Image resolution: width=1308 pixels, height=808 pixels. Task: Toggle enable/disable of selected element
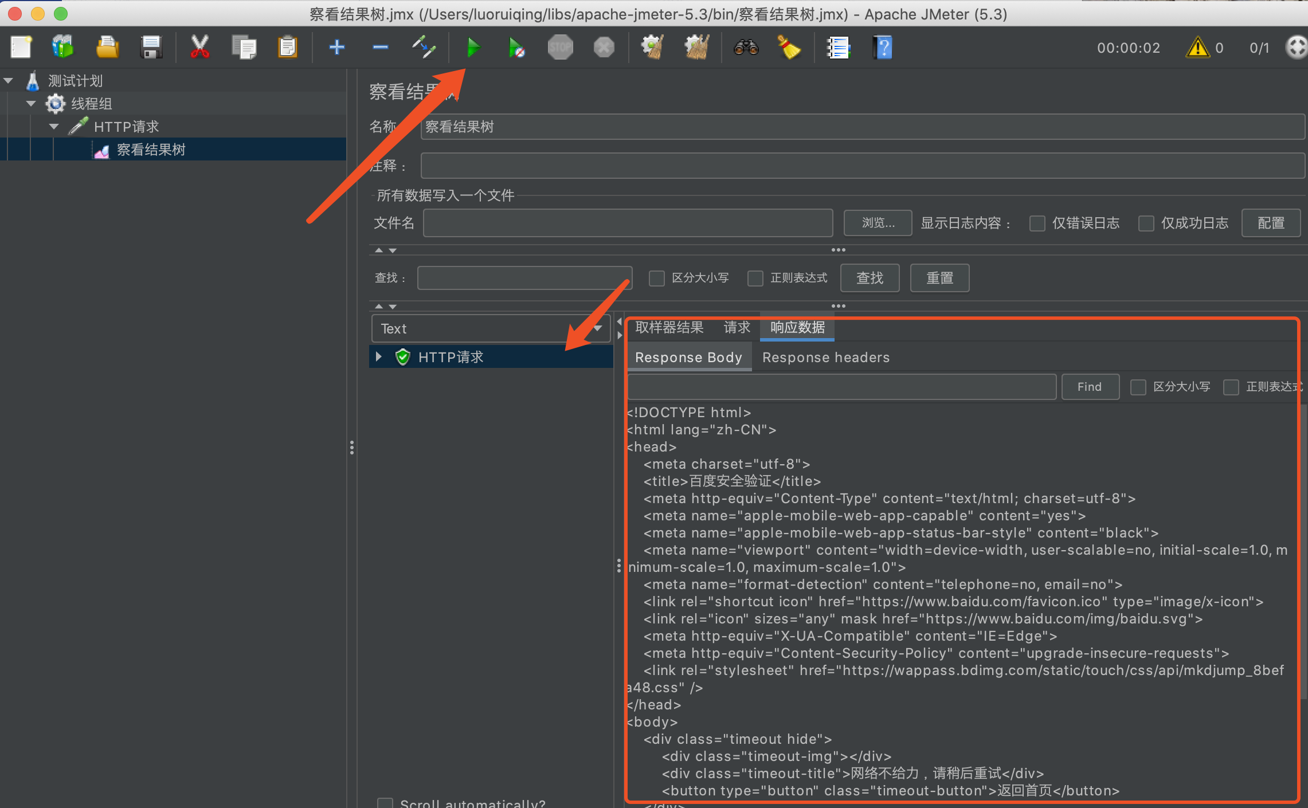point(424,47)
